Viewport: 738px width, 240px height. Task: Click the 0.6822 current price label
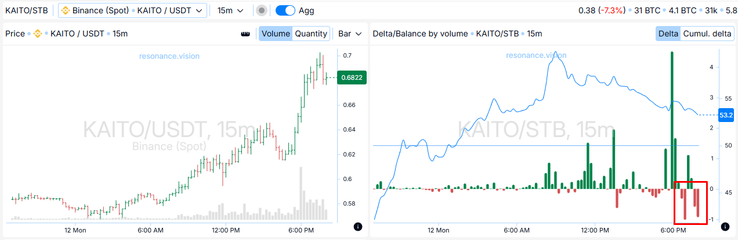pos(352,77)
